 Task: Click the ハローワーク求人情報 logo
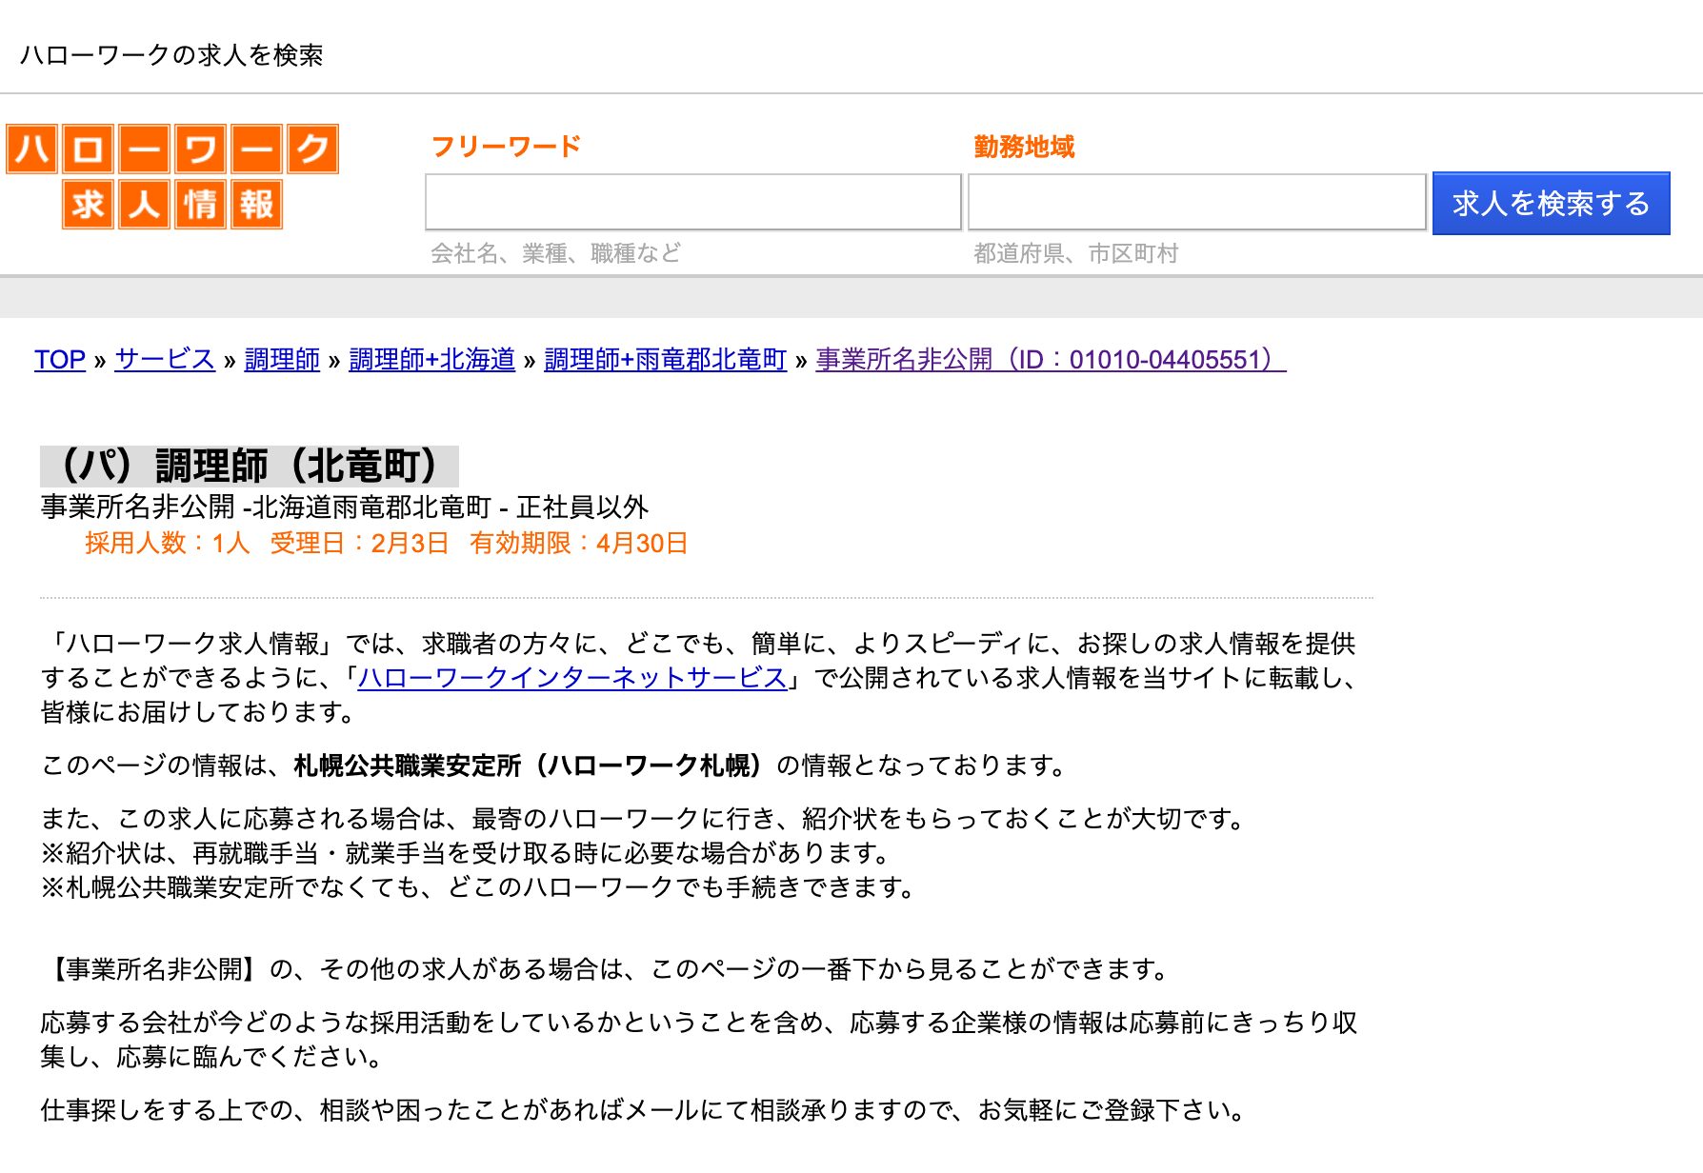pos(171,176)
